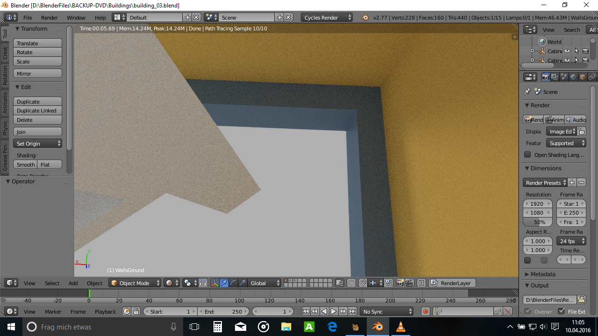Open the Help menu
Screen dimensions: 598x336
(100, 17)
